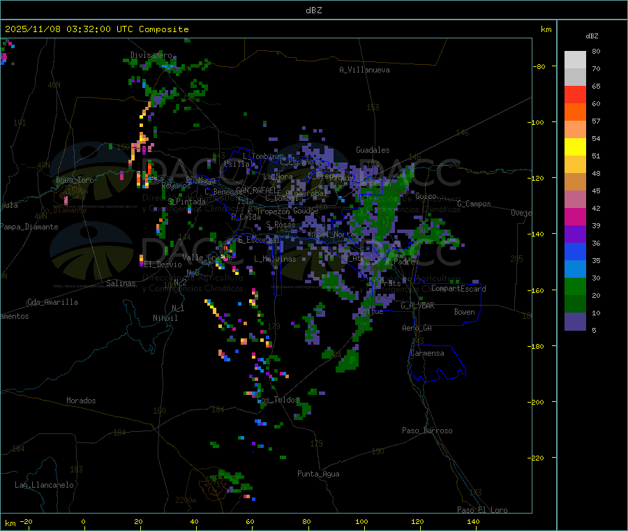The width and height of the screenshot is (628, 531).
Task: Click the Aero_GA map label
Action: pos(417,328)
